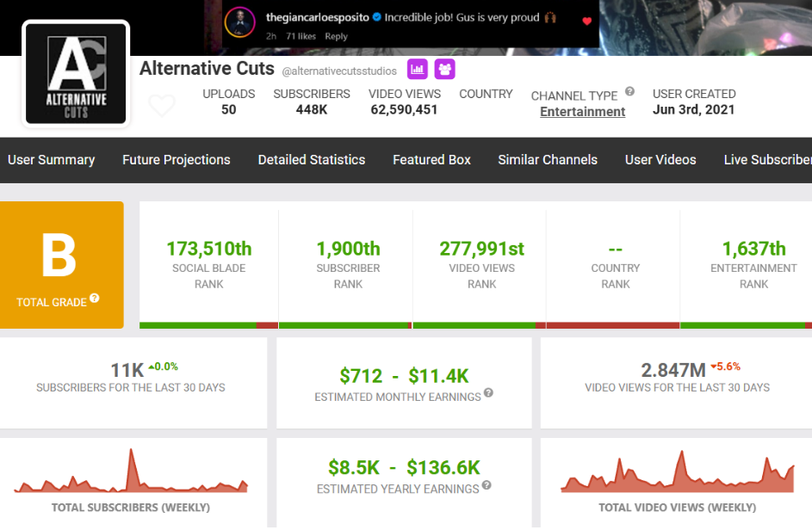The width and height of the screenshot is (812, 530).
Task: Open the Featured Box tab
Action: click(x=432, y=160)
